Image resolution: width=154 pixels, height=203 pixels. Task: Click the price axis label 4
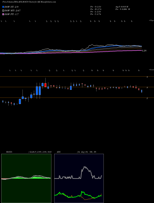(147, 77)
